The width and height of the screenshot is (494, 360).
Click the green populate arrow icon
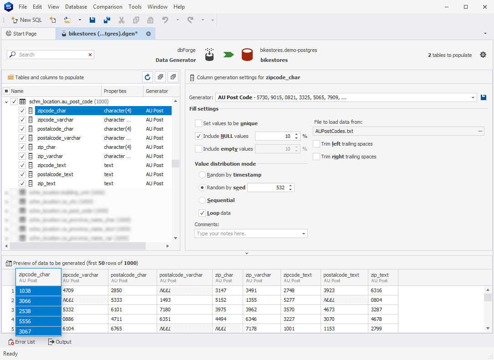point(229,55)
